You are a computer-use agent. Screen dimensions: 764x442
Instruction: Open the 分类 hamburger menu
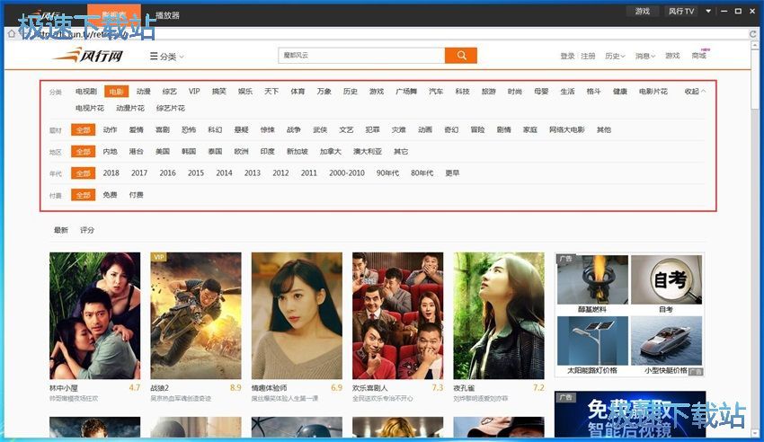click(166, 57)
